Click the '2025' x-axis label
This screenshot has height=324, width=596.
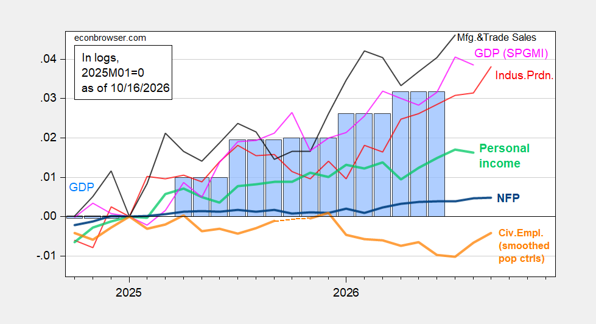click(128, 292)
